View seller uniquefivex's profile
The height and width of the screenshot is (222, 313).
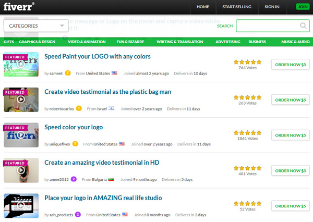pos(59,144)
